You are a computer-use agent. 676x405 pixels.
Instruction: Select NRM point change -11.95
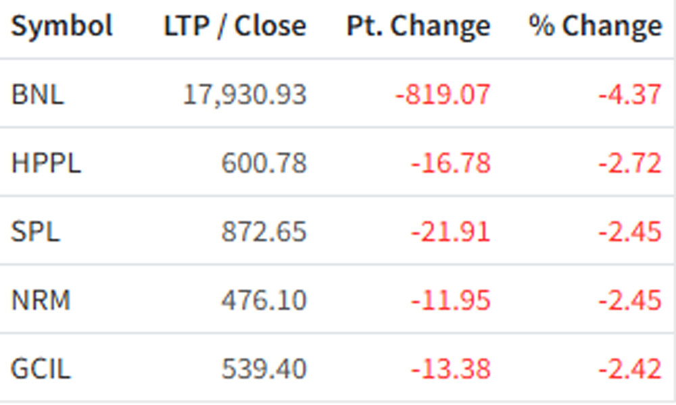pyautogui.click(x=450, y=300)
